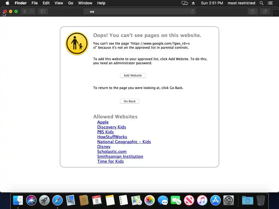The image size is (279, 209).
Task: Open Contacts from the Dock
Action: tap(84, 200)
